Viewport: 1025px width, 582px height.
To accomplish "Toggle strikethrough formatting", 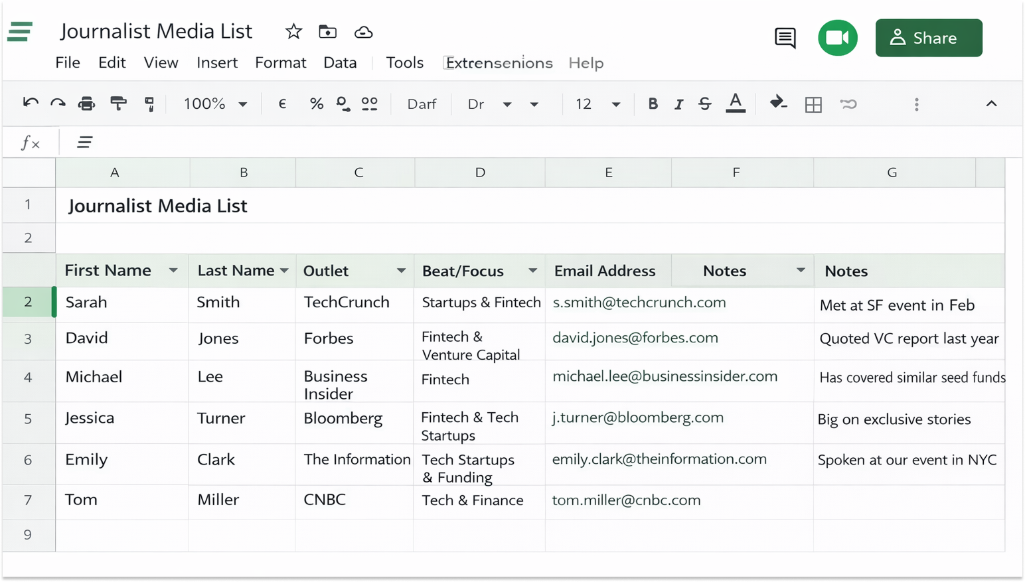I will (704, 104).
